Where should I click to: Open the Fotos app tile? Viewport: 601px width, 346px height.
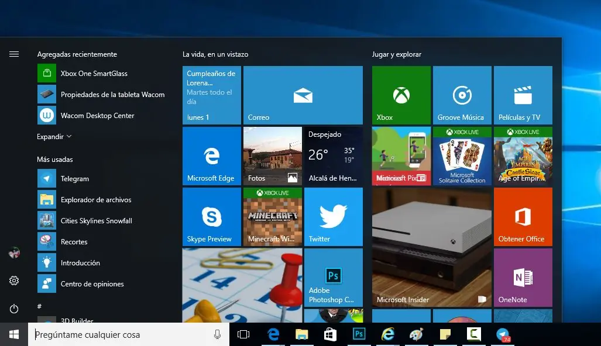click(272, 155)
